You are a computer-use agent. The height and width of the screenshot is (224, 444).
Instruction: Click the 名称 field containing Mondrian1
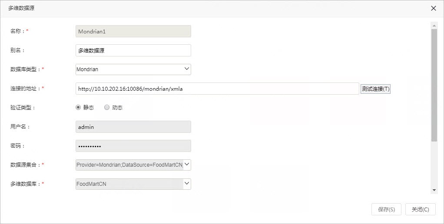(133, 31)
